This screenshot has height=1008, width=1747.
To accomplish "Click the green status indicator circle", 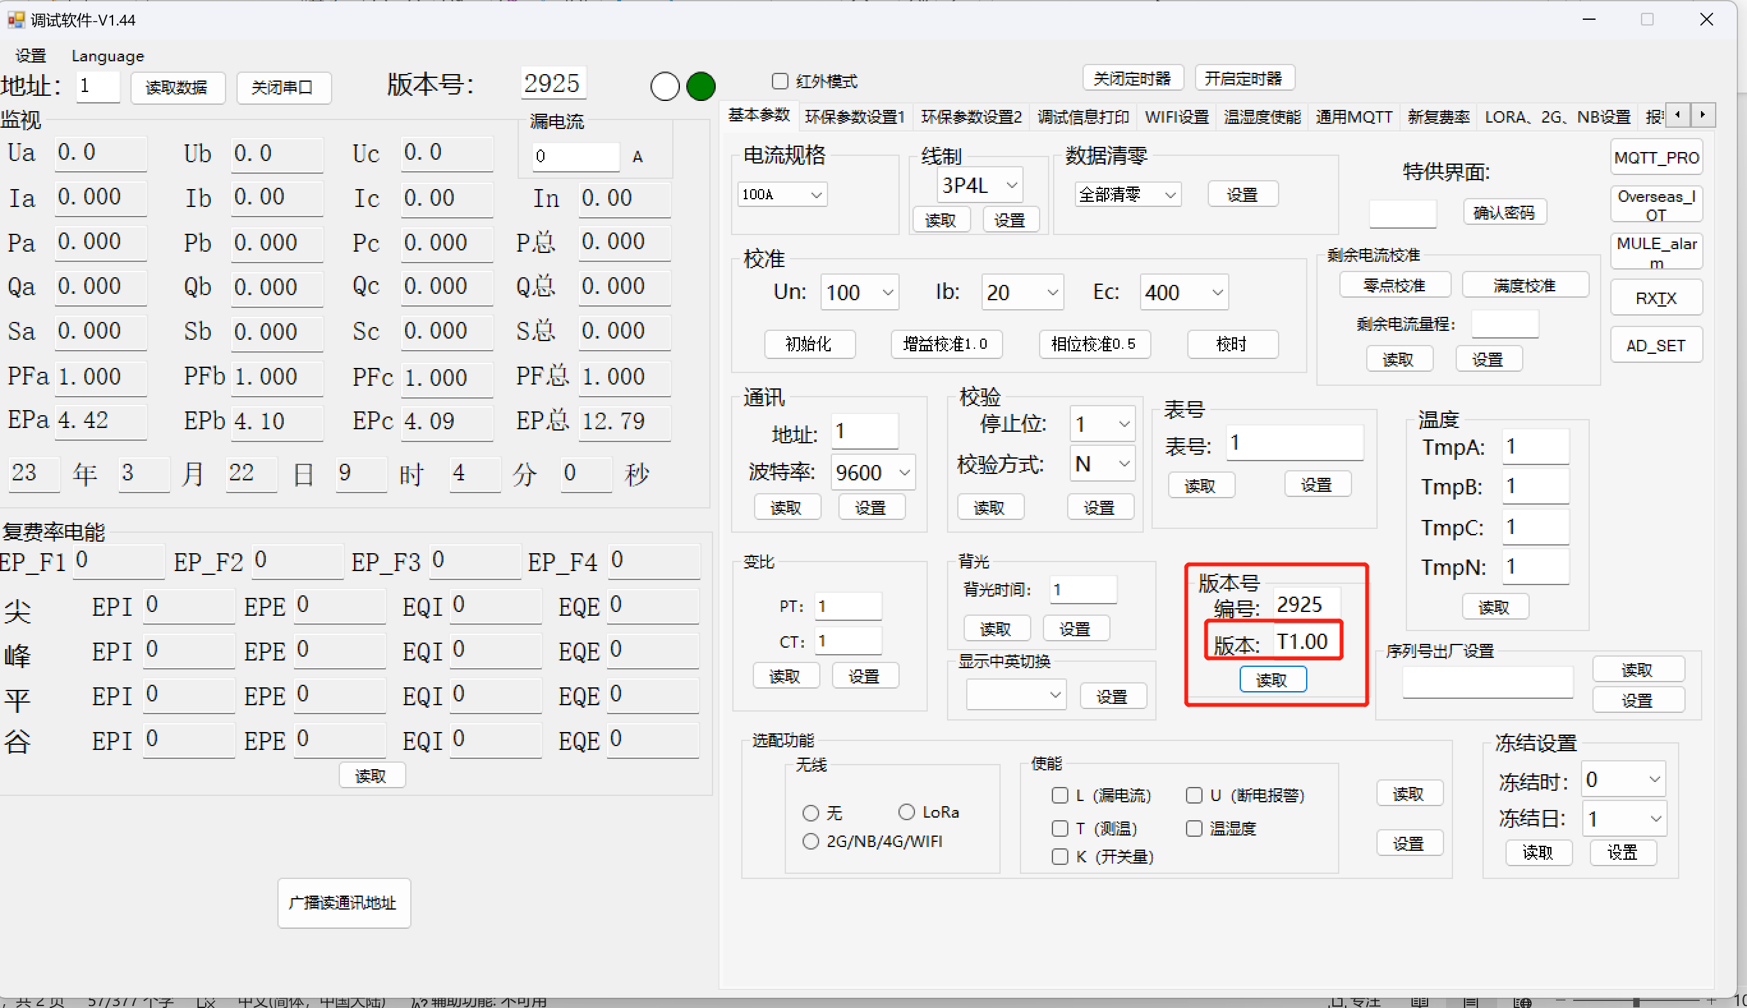I will (x=700, y=86).
